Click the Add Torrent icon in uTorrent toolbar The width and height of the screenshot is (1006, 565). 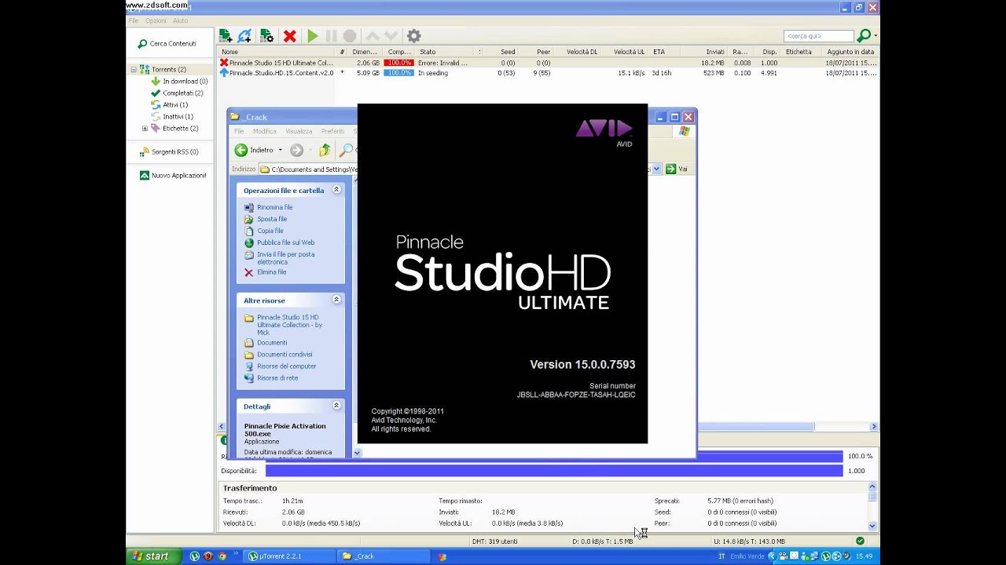pos(226,36)
